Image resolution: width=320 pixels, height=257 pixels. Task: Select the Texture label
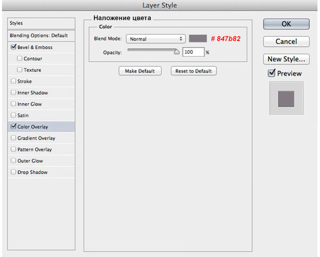(33, 70)
